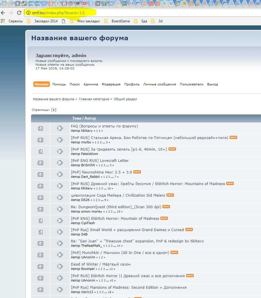
Task: Click the Тема / Автор column header
Action: coord(84,118)
